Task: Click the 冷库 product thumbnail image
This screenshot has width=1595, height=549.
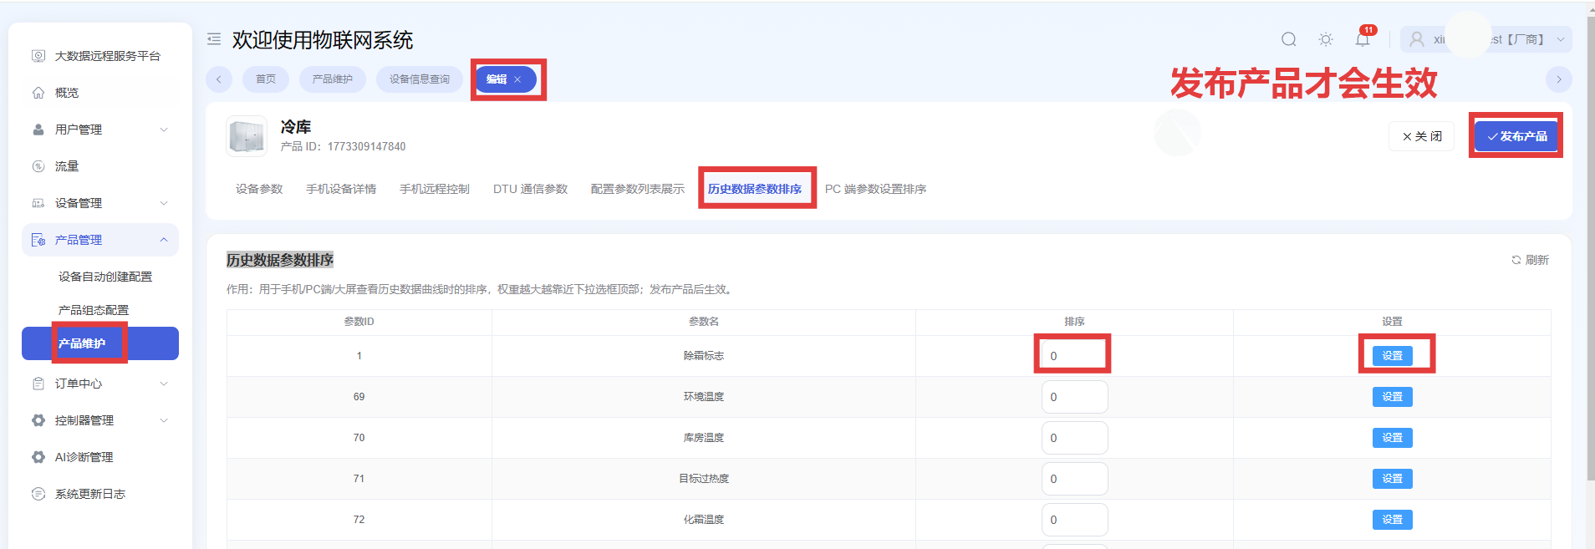Action: [247, 136]
